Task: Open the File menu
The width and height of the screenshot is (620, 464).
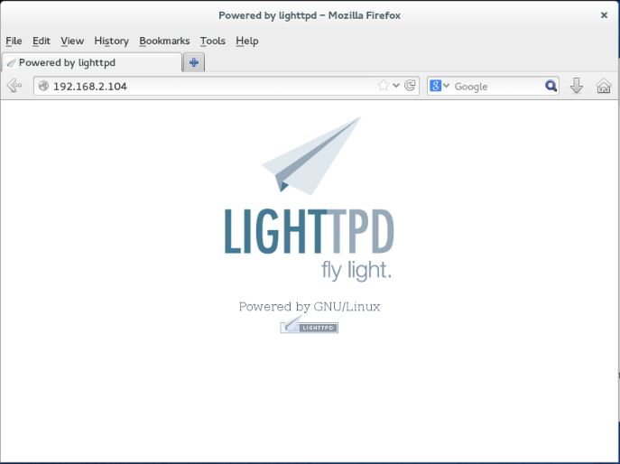Action: pyautogui.click(x=14, y=41)
